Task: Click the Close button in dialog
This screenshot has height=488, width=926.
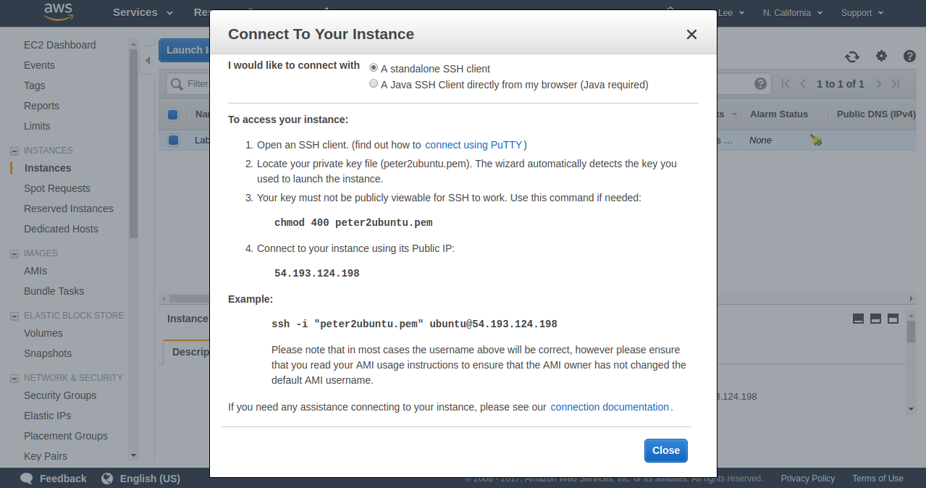Action: pyautogui.click(x=665, y=450)
